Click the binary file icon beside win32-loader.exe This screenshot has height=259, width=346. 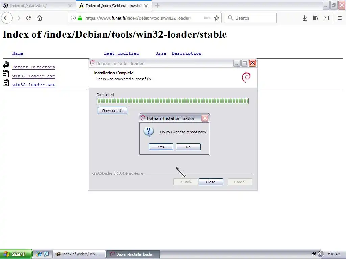point(6,73)
